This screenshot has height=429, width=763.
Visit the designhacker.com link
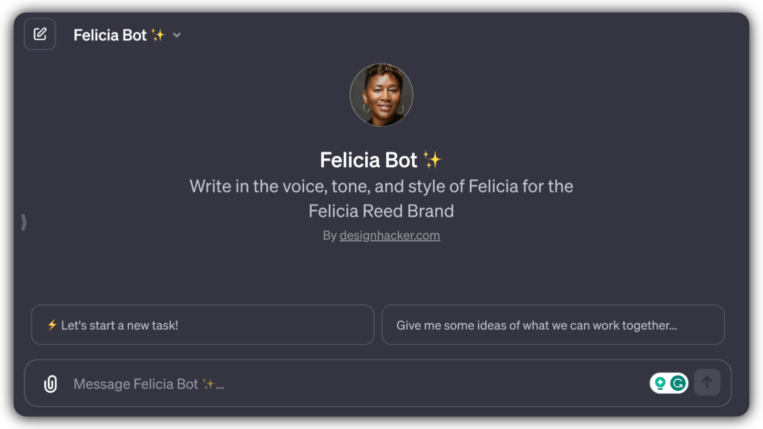coord(390,235)
